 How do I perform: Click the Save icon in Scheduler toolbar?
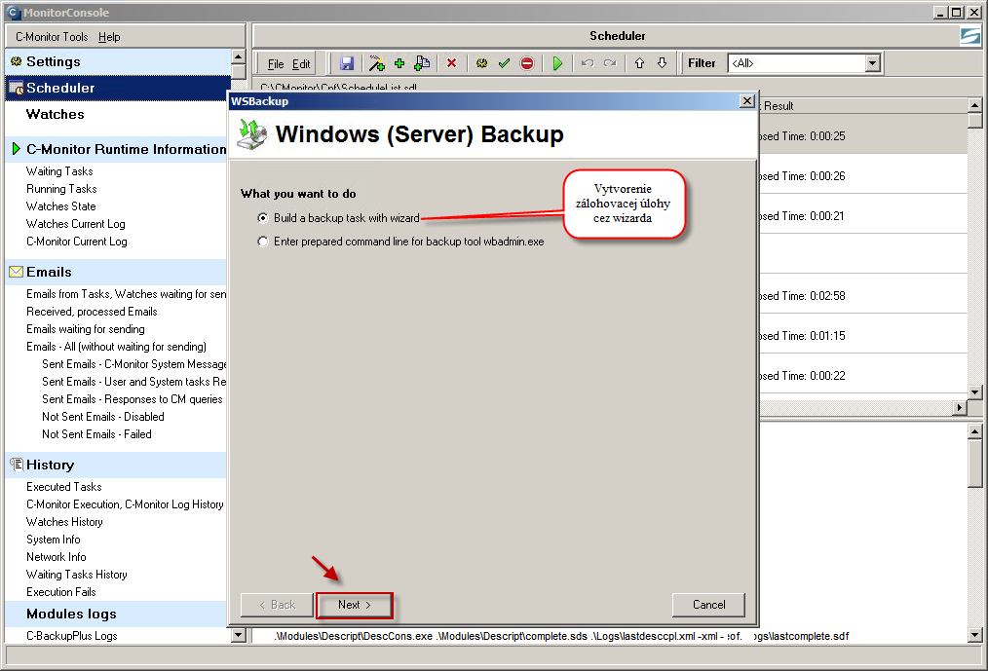347,63
